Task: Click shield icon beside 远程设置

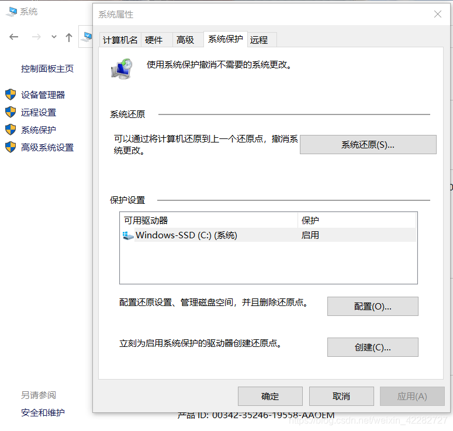Action: point(11,112)
